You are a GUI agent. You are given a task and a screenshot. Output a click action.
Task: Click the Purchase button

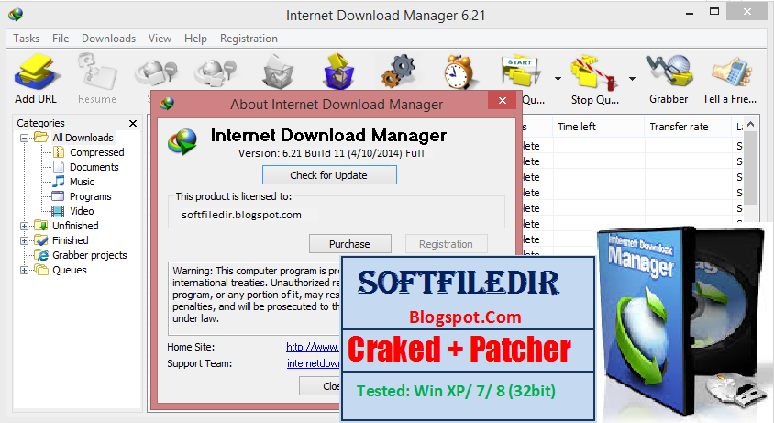coord(350,244)
